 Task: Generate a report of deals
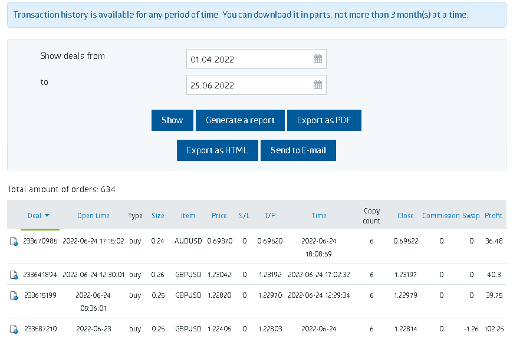[240, 120]
